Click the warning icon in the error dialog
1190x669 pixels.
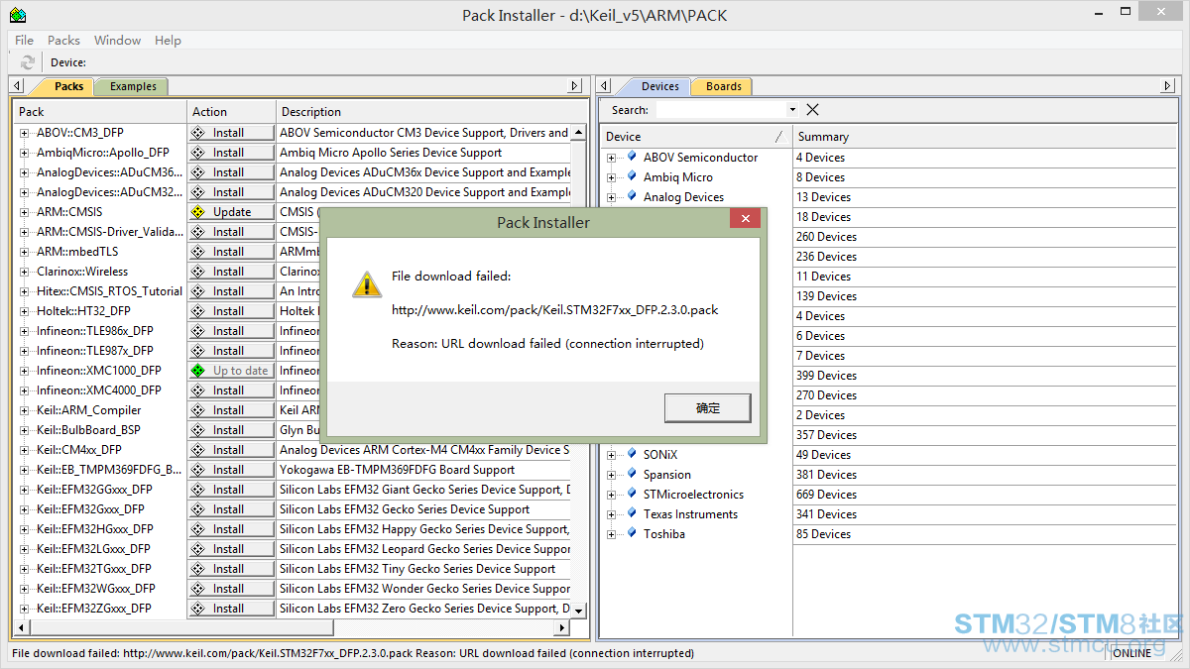[x=367, y=284]
